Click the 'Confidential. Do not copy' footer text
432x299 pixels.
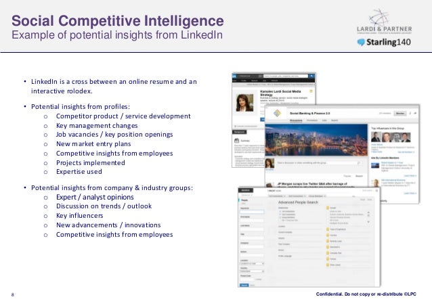366,294
